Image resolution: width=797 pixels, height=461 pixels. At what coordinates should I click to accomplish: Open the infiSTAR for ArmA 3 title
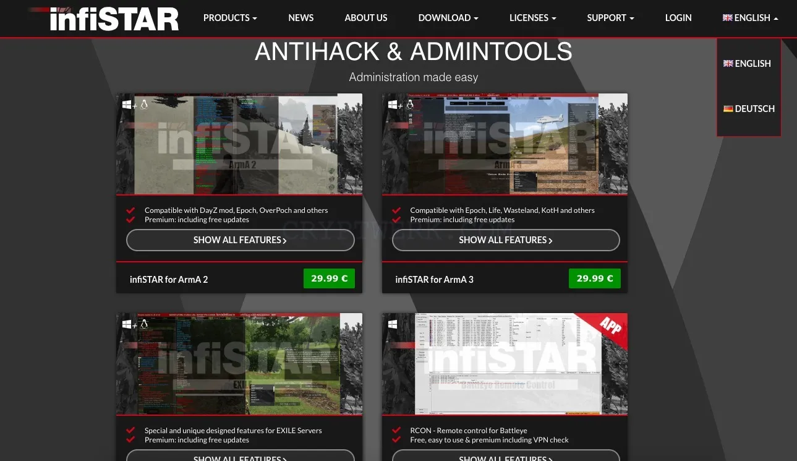[435, 280]
